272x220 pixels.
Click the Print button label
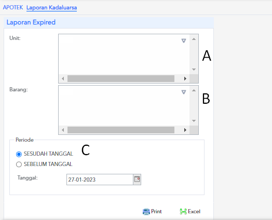point(156,211)
